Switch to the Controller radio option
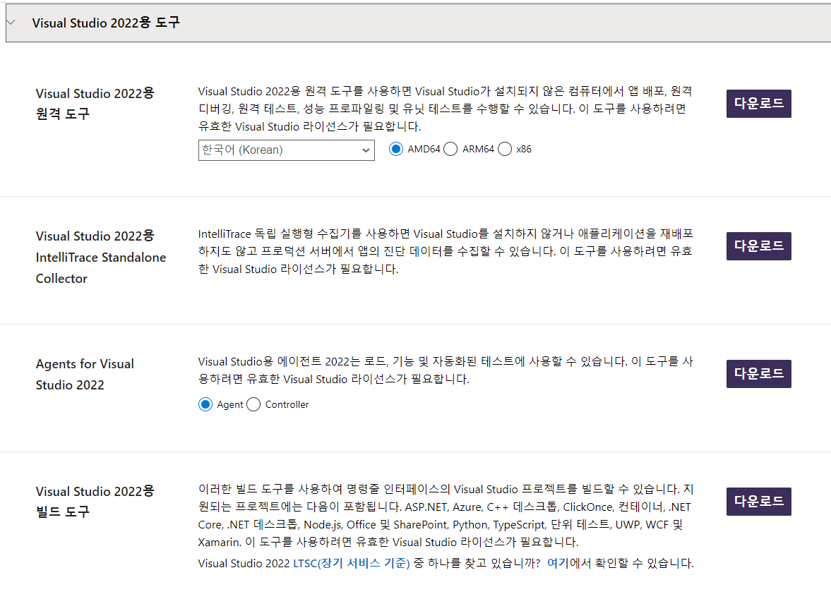Screen dimensions: 831x611 pyautogui.click(x=253, y=404)
